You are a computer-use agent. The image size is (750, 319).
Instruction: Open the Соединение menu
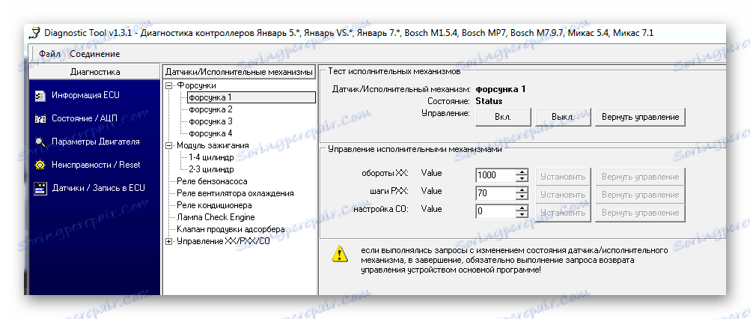pos(95,54)
